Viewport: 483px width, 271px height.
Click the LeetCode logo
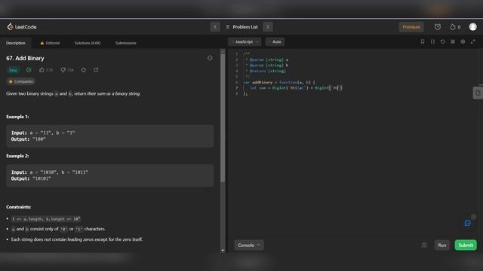(x=22, y=27)
